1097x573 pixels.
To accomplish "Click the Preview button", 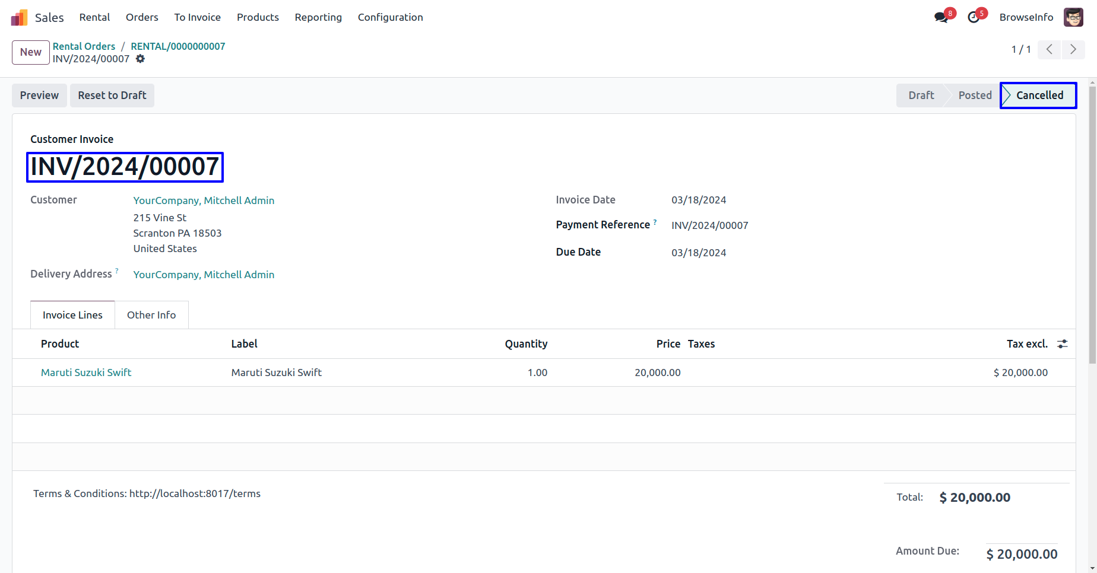I will click(39, 95).
